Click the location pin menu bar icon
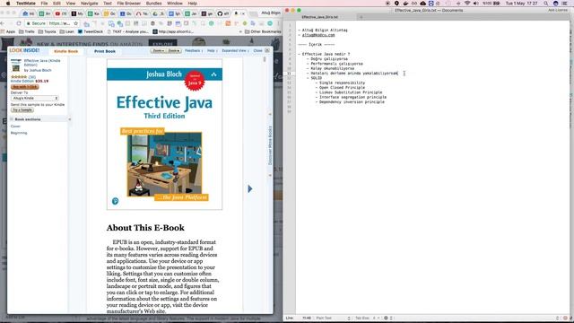Image resolution: width=574 pixels, height=323 pixels. click(x=396, y=4)
